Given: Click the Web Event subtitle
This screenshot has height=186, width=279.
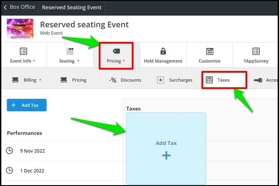Looking at the screenshot, I should point(52,33).
